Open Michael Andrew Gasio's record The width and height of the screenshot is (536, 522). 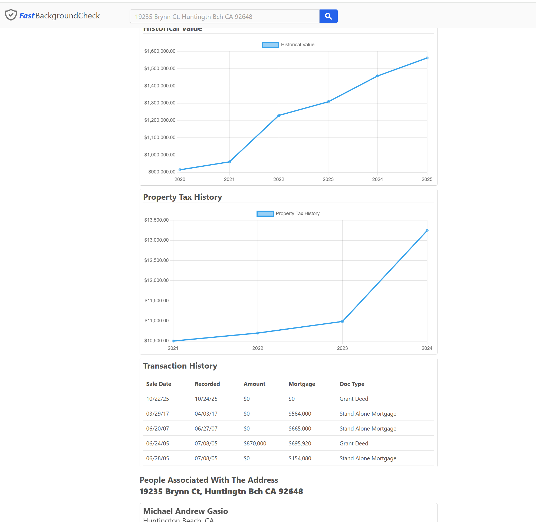[x=185, y=511]
